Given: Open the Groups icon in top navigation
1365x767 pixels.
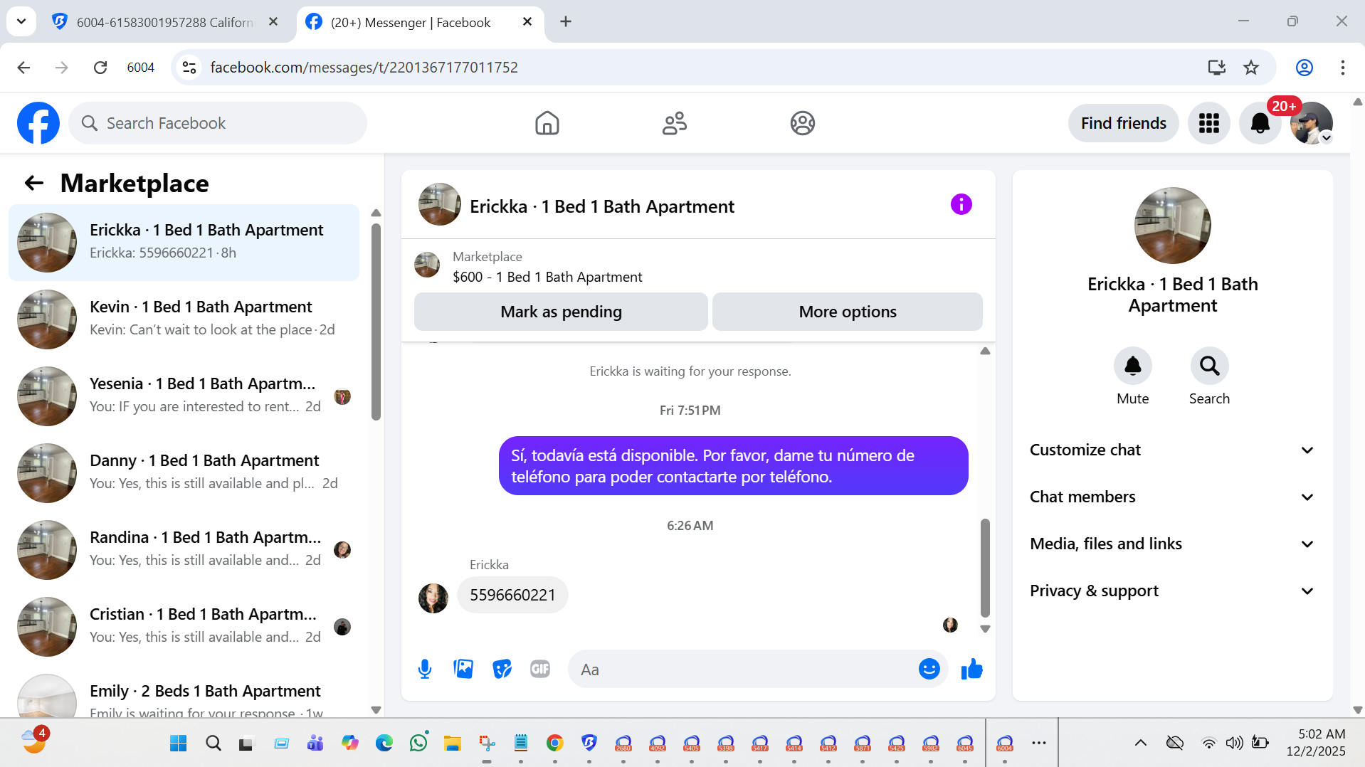Looking at the screenshot, I should [802, 123].
